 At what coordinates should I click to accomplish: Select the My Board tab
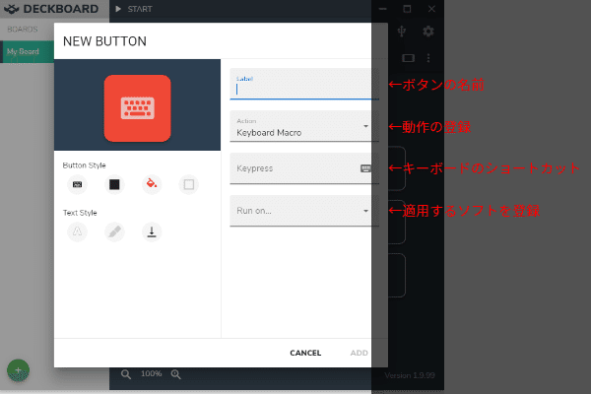click(x=28, y=51)
